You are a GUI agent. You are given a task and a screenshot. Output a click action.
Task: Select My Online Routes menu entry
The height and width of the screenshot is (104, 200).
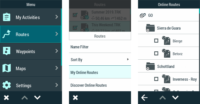tap(100, 72)
